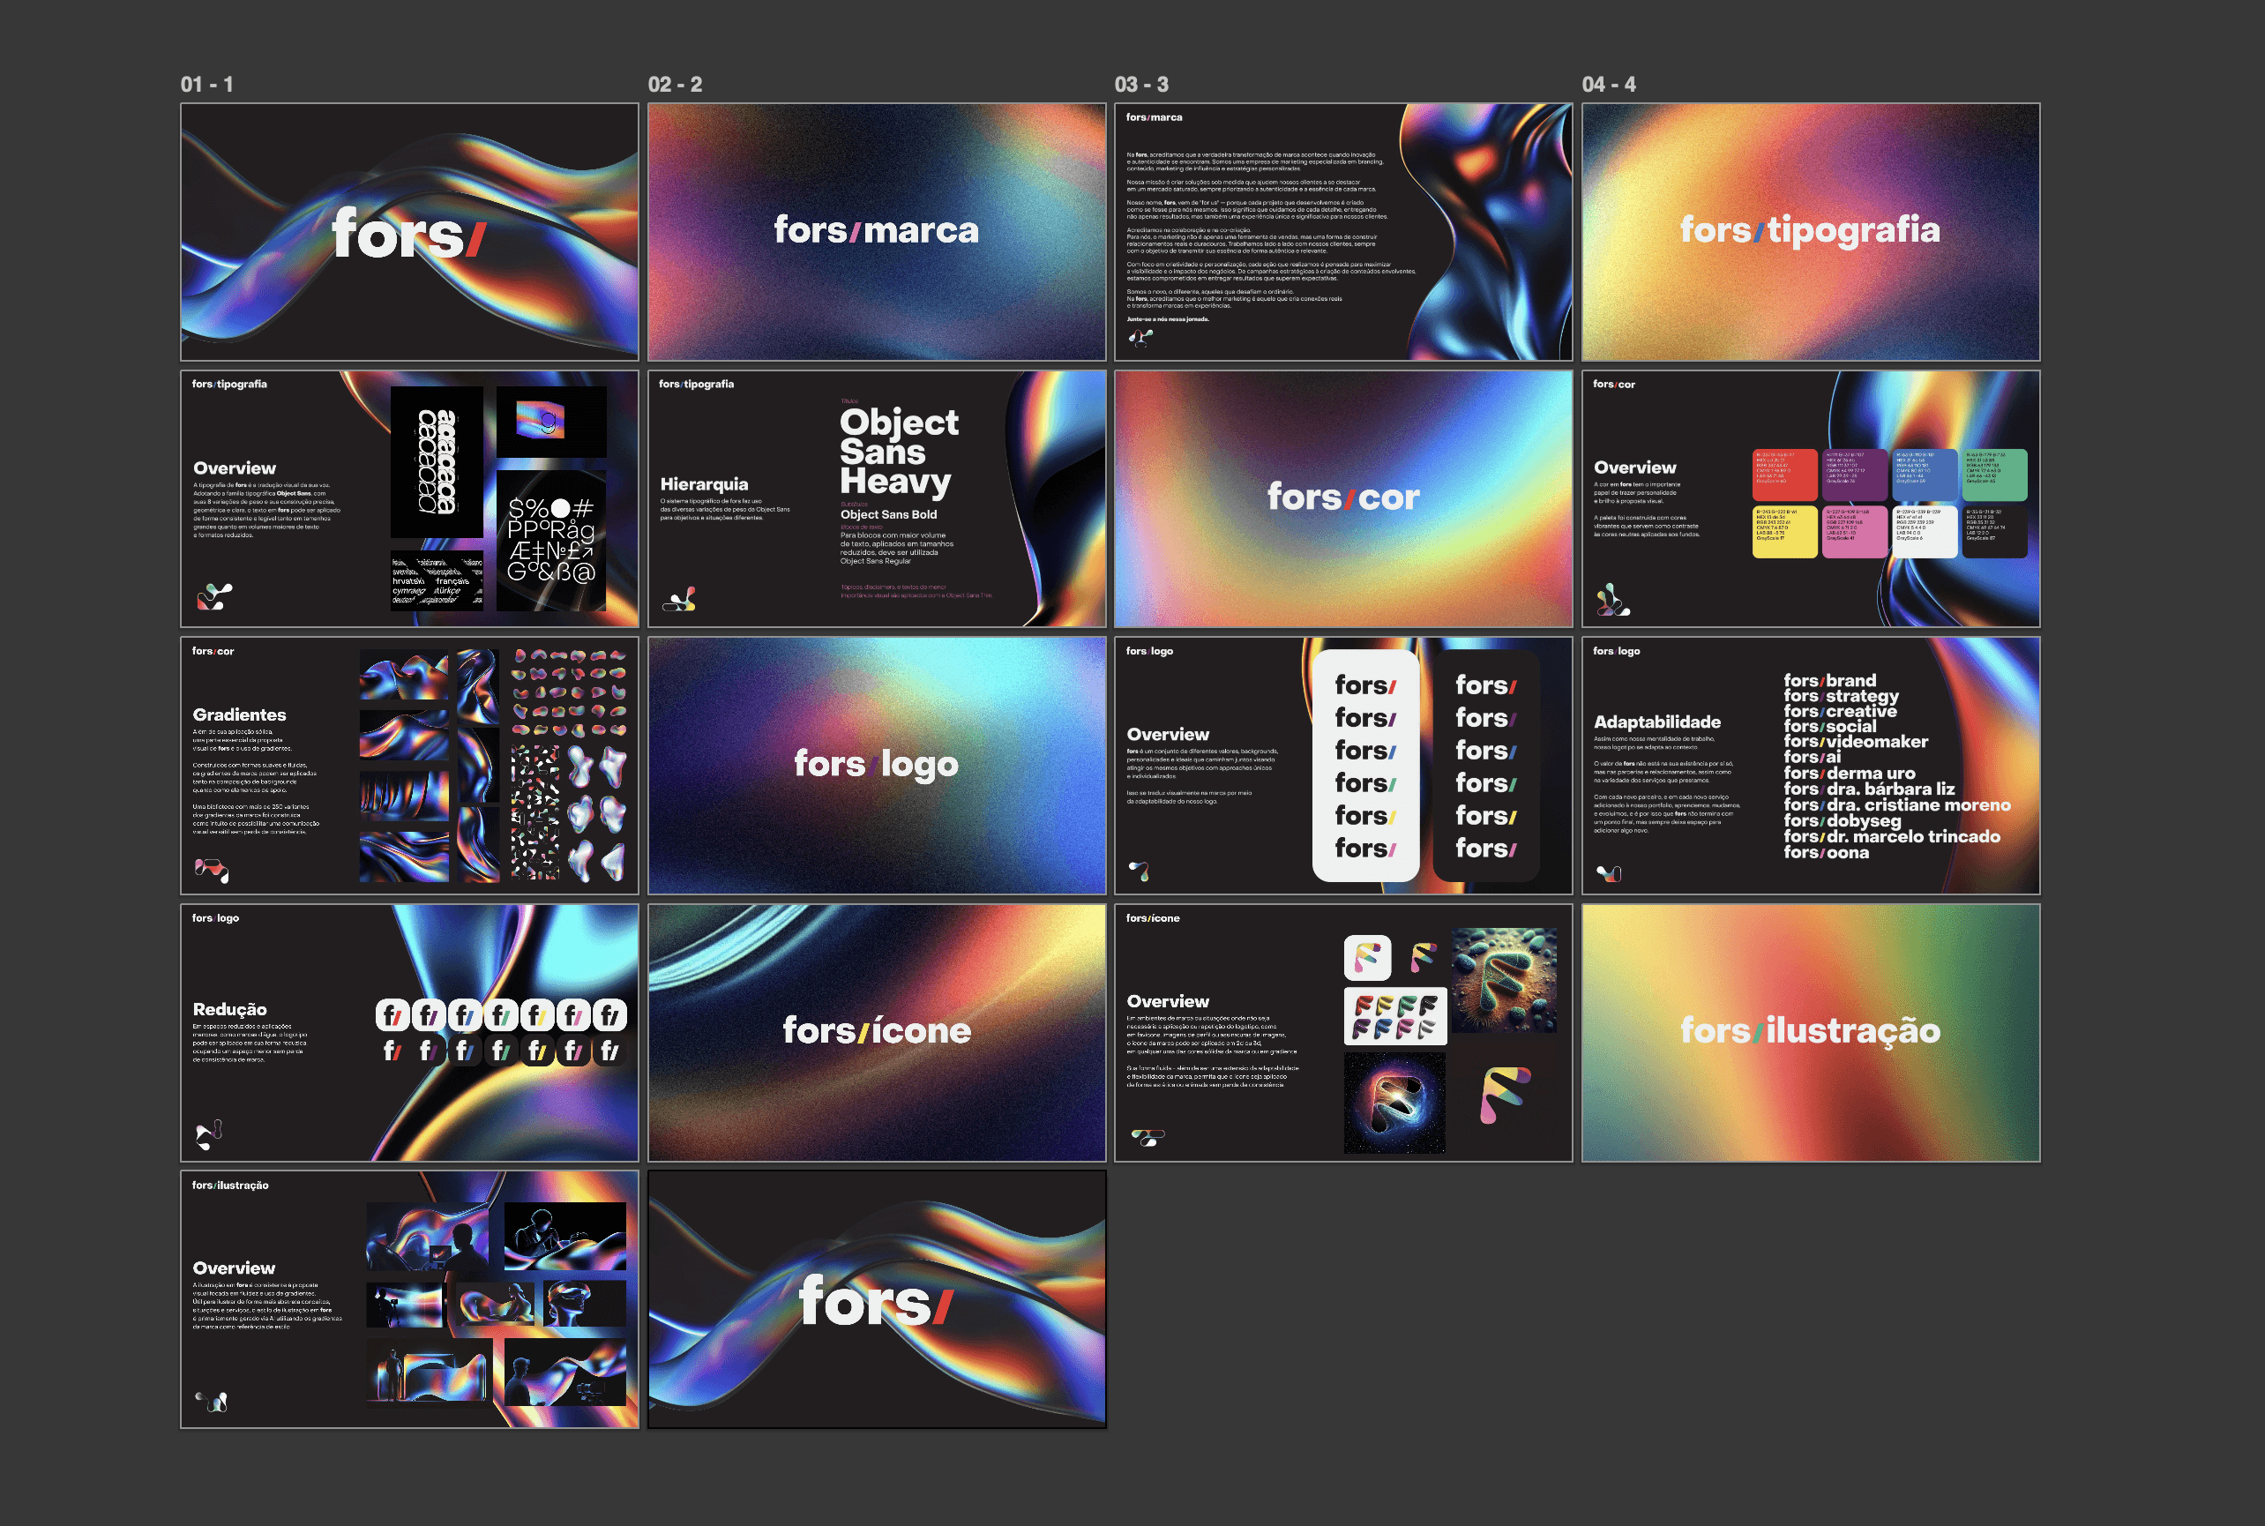Image resolution: width=2265 pixels, height=1526 pixels.
Task: Click the gold 3D F icon on textured background
Action: pyautogui.click(x=1503, y=980)
